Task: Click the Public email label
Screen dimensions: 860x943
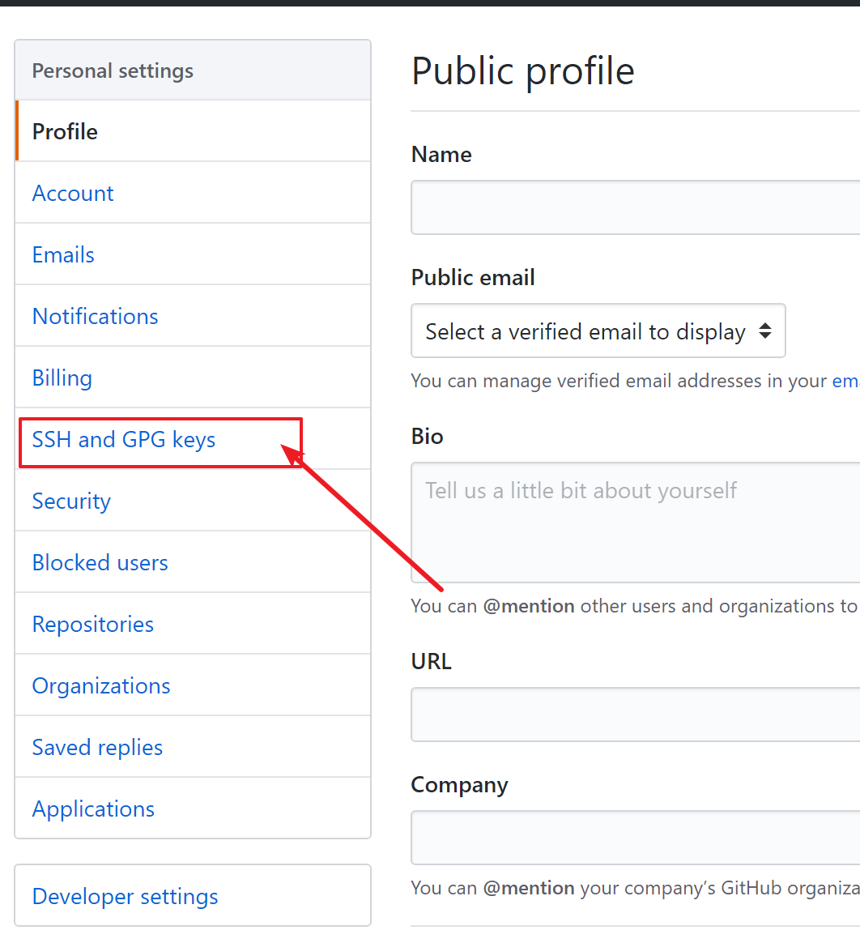Action: pos(473,278)
